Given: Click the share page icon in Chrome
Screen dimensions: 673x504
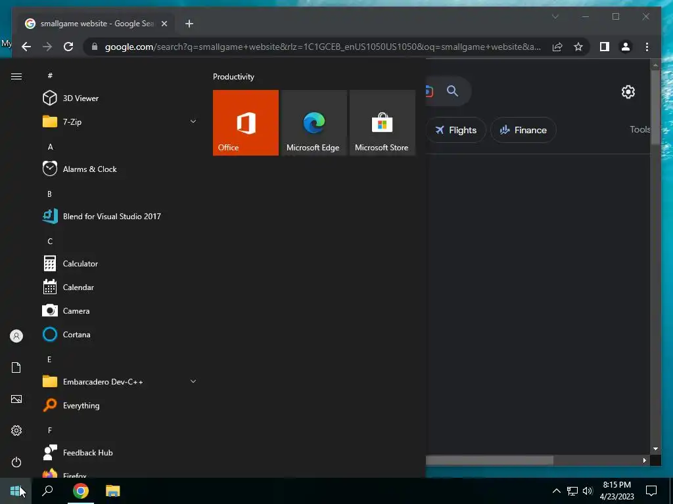Looking at the screenshot, I should pos(557,47).
